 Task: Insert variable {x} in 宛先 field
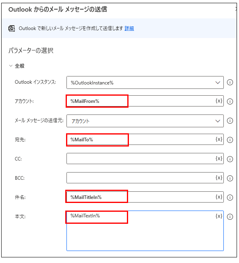pyautogui.click(x=219, y=139)
